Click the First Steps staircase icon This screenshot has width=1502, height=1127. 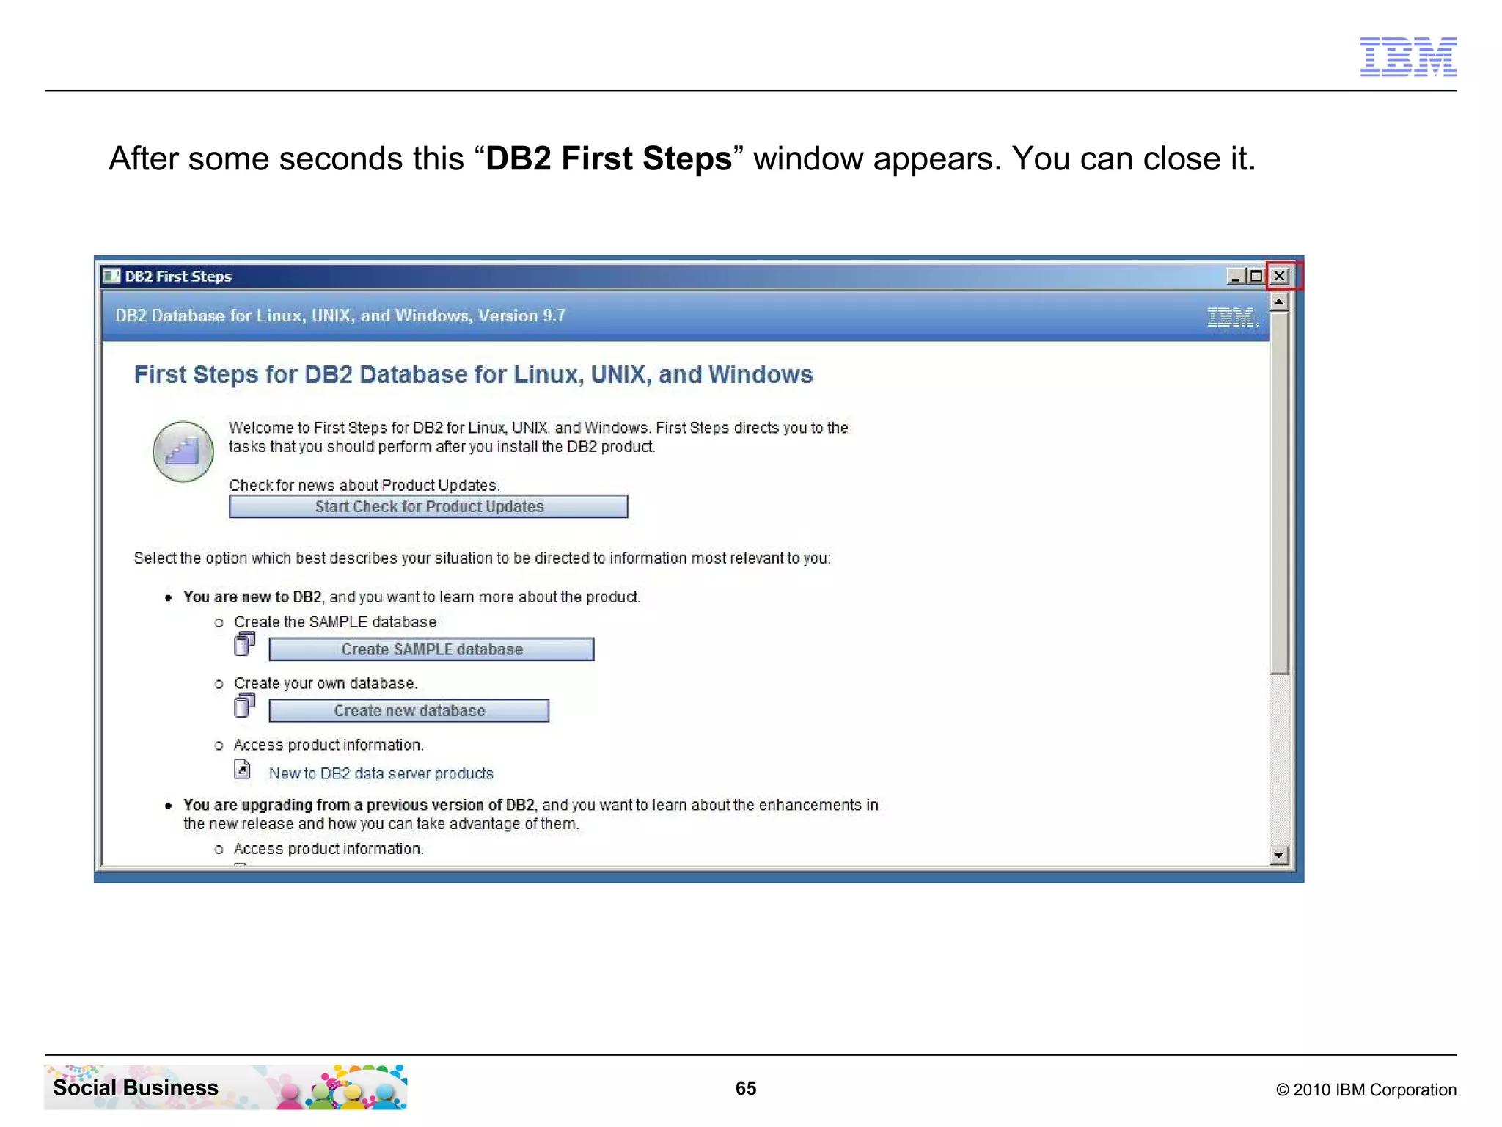pos(183,451)
